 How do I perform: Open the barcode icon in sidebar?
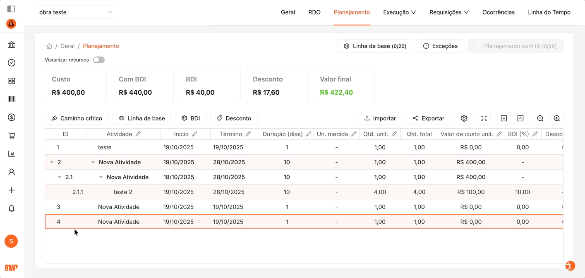(12, 99)
